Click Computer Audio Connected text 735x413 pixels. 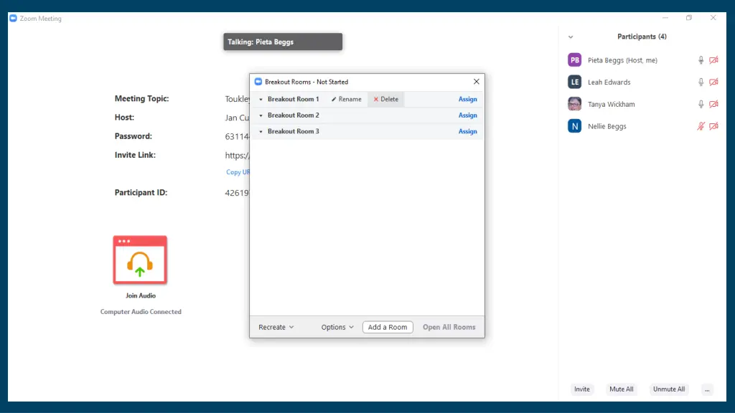pos(141,311)
